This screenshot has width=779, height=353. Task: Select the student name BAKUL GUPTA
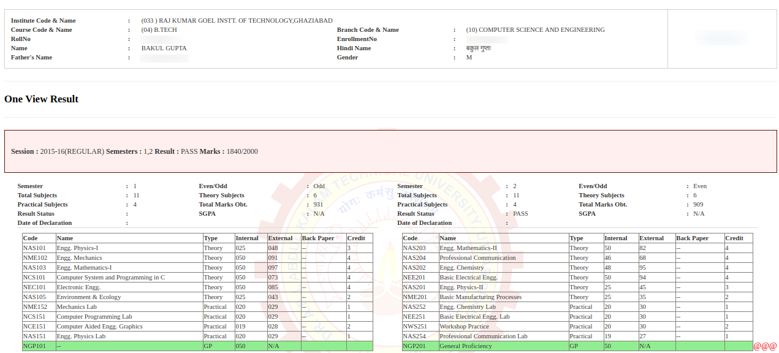point(164,48)
